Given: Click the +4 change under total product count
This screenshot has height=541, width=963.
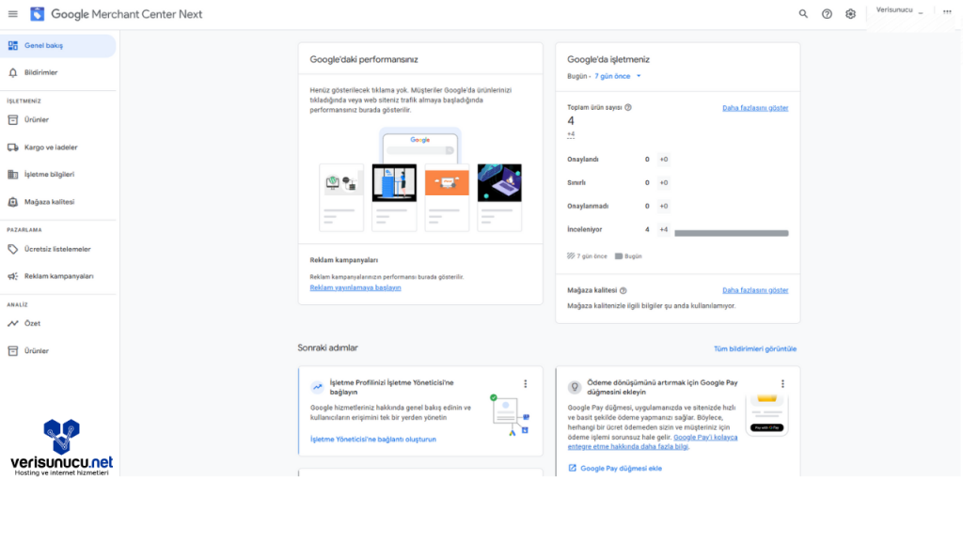Looking at the screenshot, I should pos(571,133).
